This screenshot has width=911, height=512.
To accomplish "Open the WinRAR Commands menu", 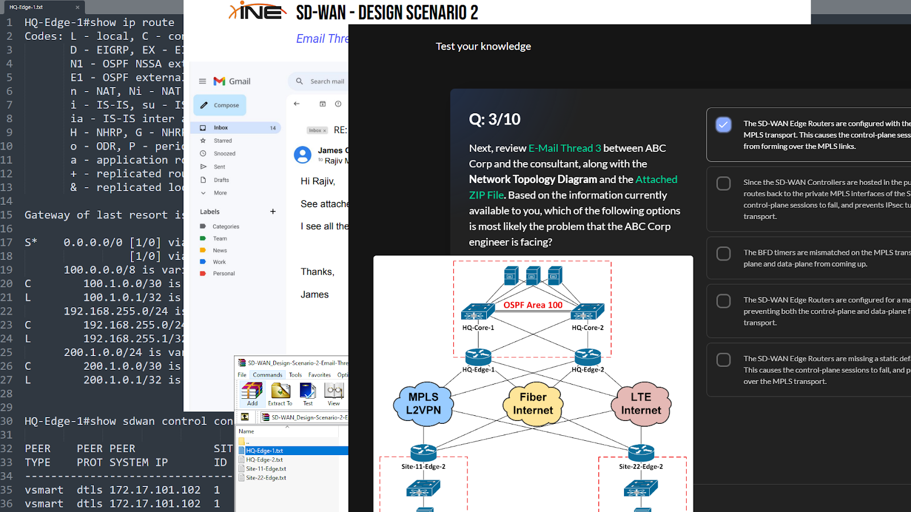I will pyautogui.click(x=267, y=375).
